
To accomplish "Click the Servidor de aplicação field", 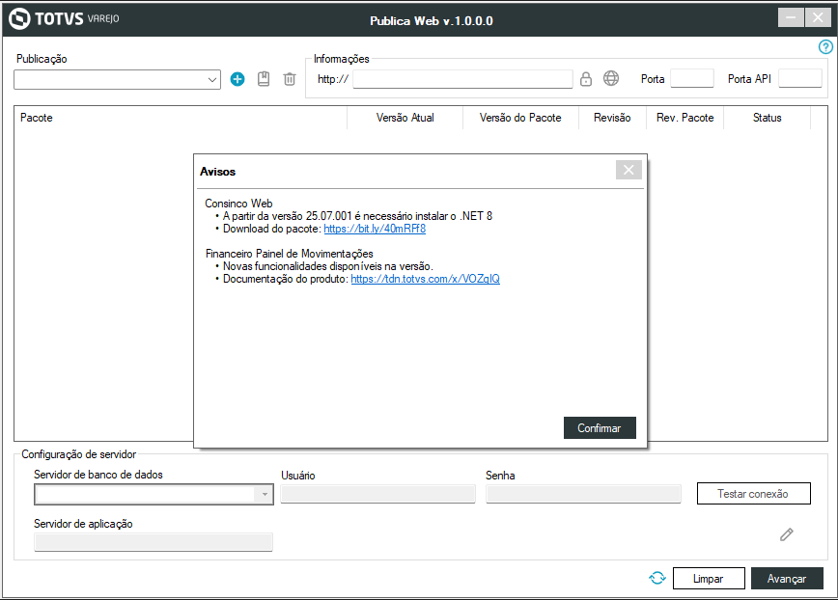I will coord(154,542).
